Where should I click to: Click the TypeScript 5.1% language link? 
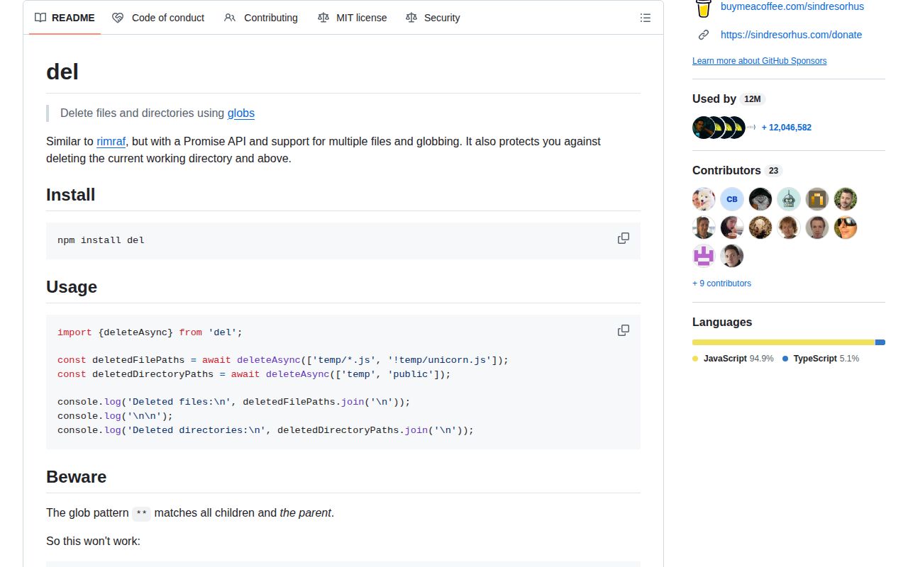821,359
